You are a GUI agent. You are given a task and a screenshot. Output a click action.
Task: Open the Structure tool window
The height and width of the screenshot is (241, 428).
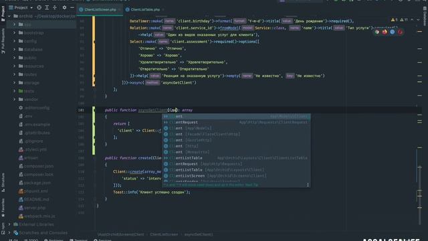pyautogui.click(x=3, y=182)
